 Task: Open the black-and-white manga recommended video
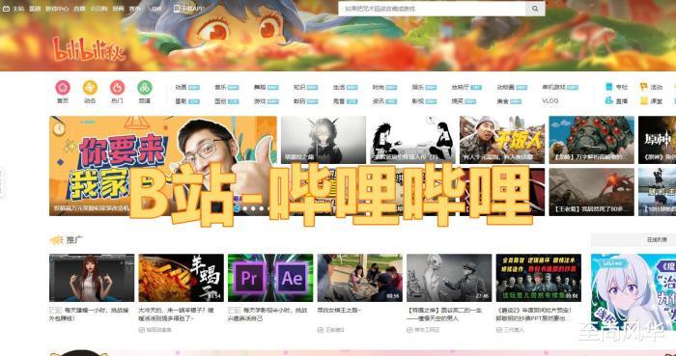[x=412, y=140]
